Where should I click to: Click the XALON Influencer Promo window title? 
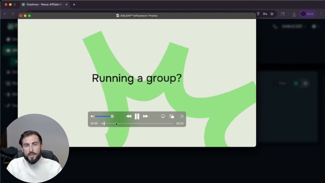coord(139,16)
